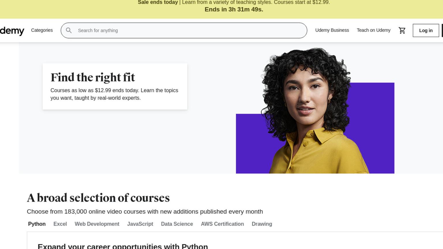Image resolution: width=443 pixels, height=249 pixels.
Task: Click the search magnifier icon
Action: click(x=69, y=30)
